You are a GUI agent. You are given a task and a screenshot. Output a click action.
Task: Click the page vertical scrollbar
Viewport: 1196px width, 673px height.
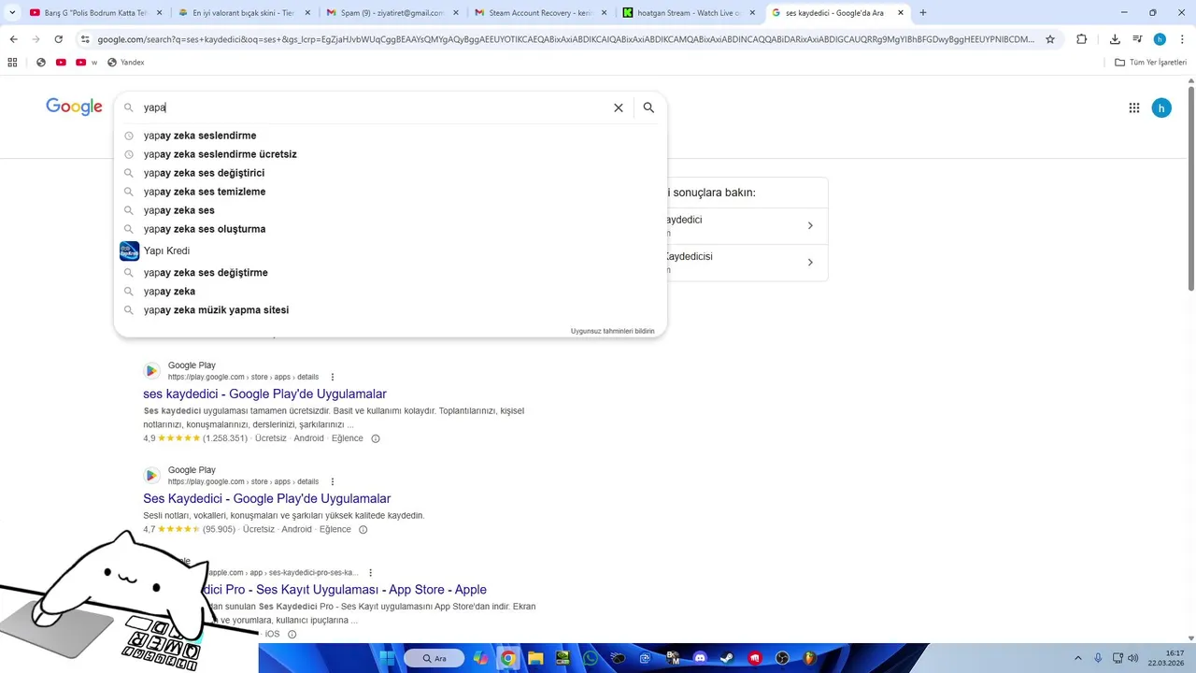pyautogui.click(x=1190, y=191)
